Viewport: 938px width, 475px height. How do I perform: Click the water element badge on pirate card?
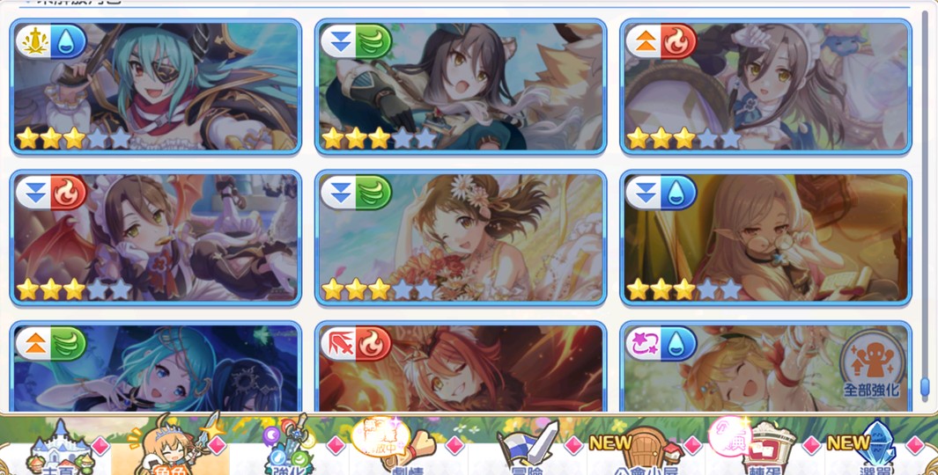(x=69, y=42)
